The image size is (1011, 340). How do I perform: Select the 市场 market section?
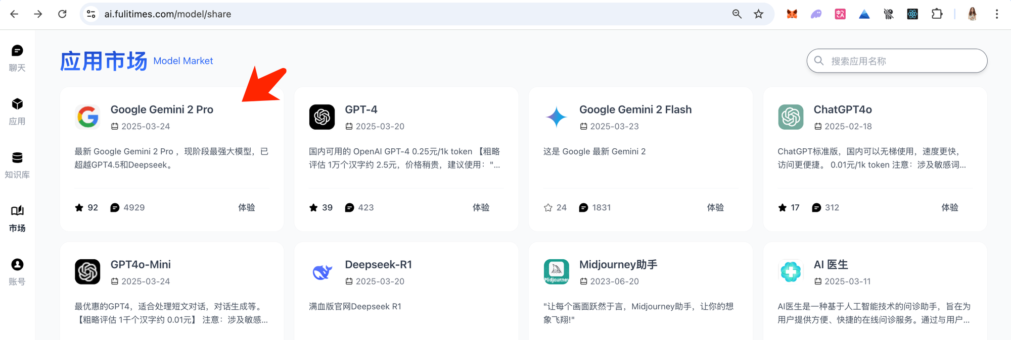click(17, 218)
